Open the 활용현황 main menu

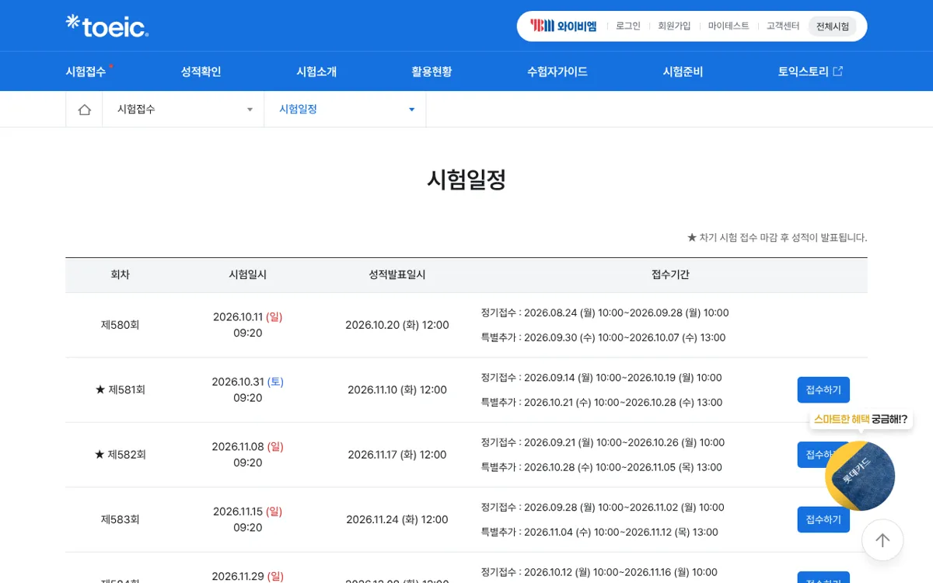[x=432, y=72]
